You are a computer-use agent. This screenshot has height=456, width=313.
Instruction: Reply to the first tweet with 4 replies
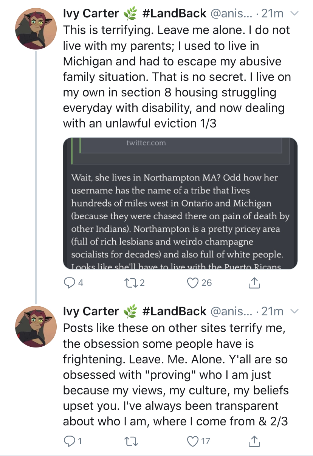69,282
